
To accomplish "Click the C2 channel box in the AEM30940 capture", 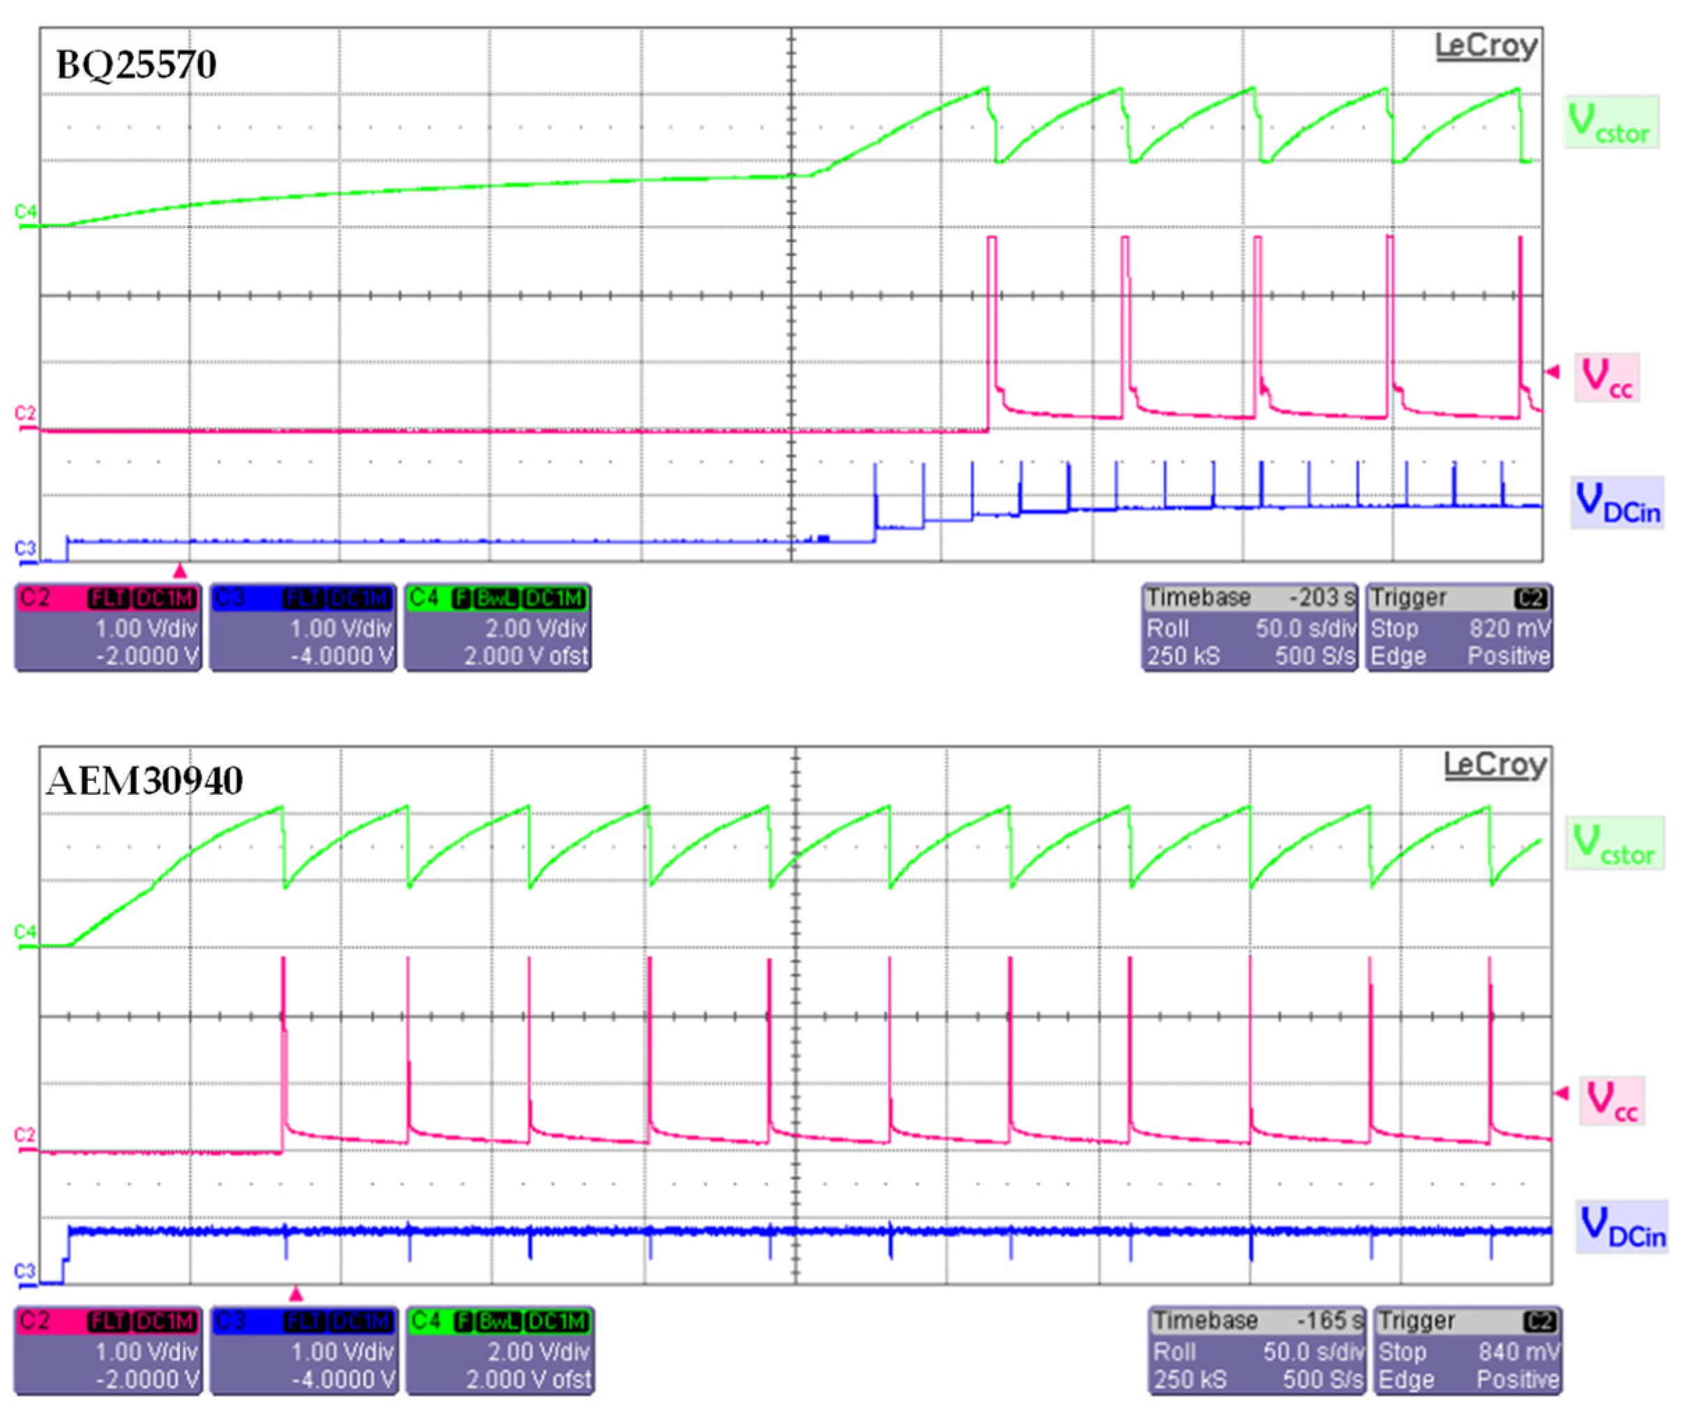I will click(x=107, y=1350).
